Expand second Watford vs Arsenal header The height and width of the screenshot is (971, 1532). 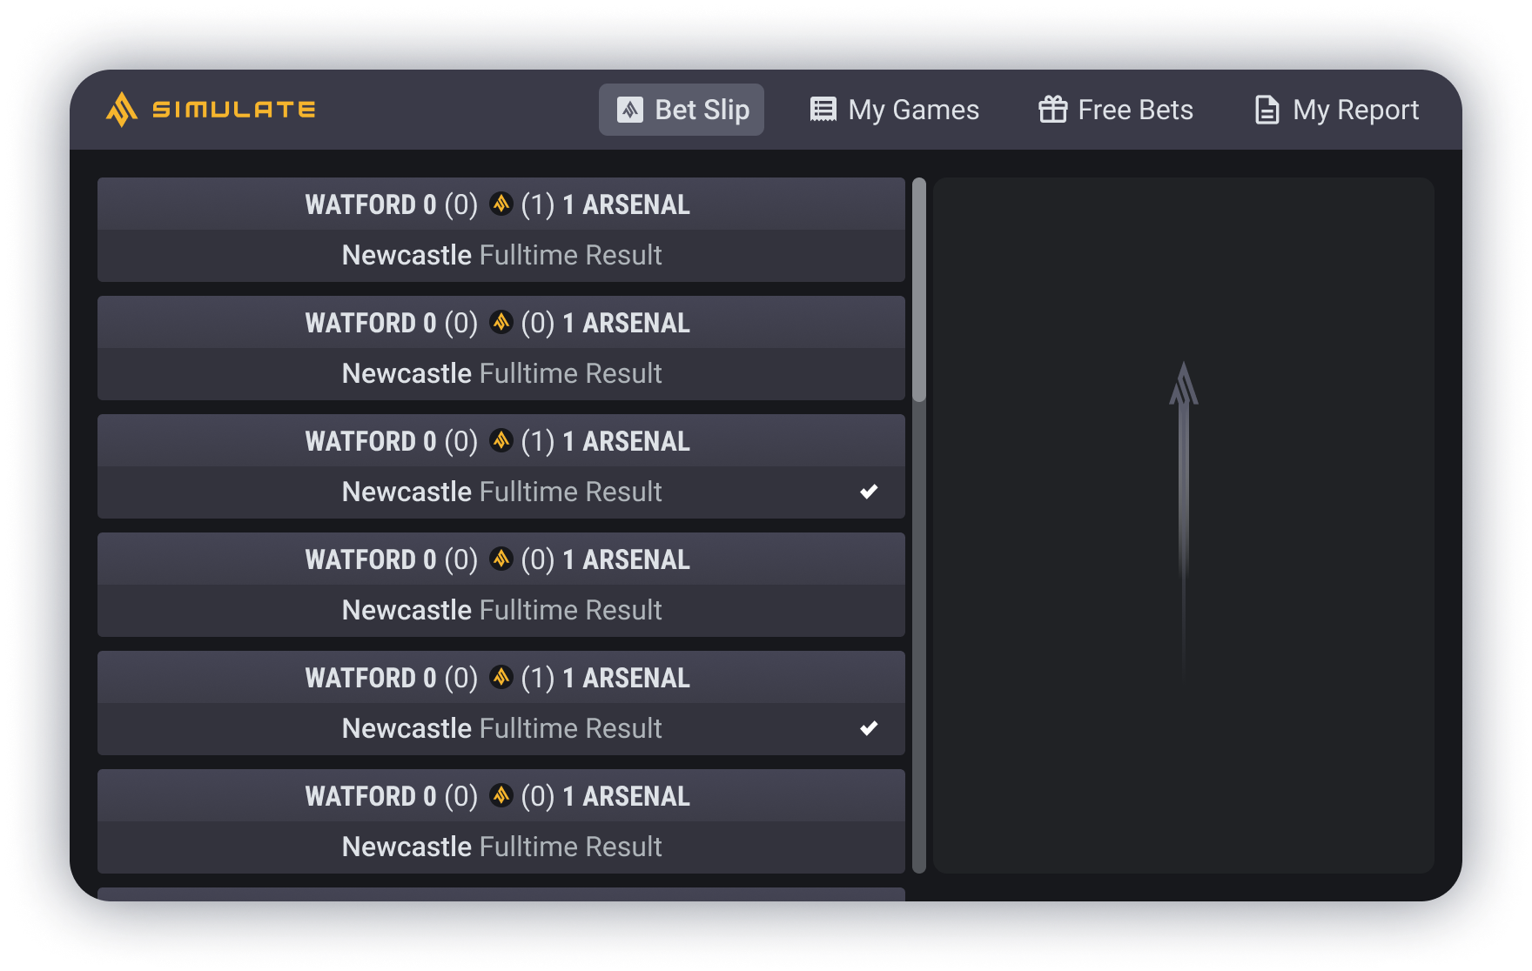[501, 322]
